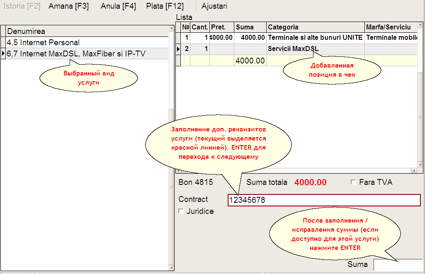Click Anula [F4] to cancel
425x274 pixels.
pyautogui.click(x=118, y=6)
